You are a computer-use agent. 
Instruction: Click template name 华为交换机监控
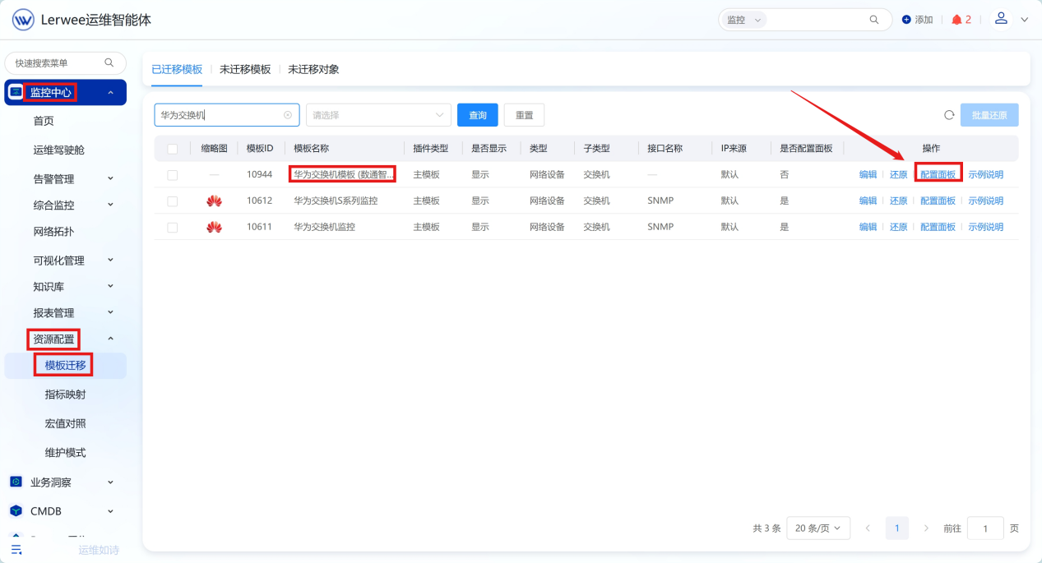pos(324,228)
